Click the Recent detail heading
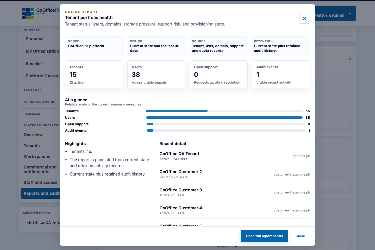Image resolution: width=375 pixels, height=250 pixels. click(173, 144)
